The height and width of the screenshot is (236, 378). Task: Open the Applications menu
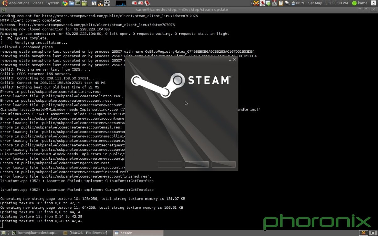pos(19,3)
